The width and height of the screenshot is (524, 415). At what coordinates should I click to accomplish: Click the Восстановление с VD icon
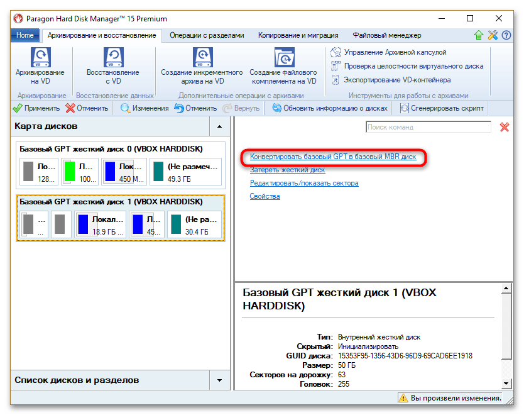pos(113,57)
